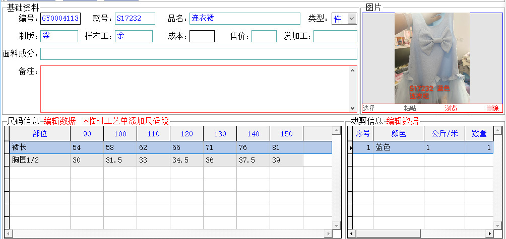
Task: Click the 公斤/米 column header
Action: (x=445, y=134)
